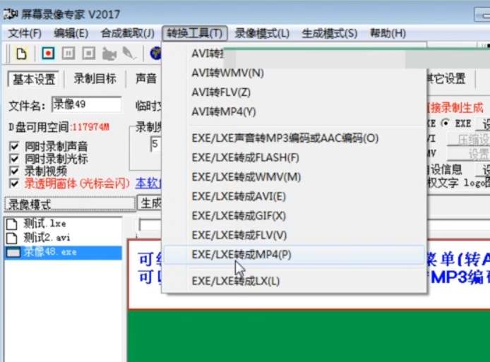Start recording with the red record icon
Viewport: 490px width, 362px height.
[x=48, y=54]
